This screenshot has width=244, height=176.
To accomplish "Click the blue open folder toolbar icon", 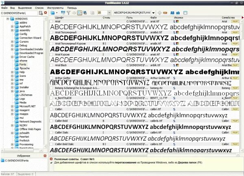I will tap(53, 13).
